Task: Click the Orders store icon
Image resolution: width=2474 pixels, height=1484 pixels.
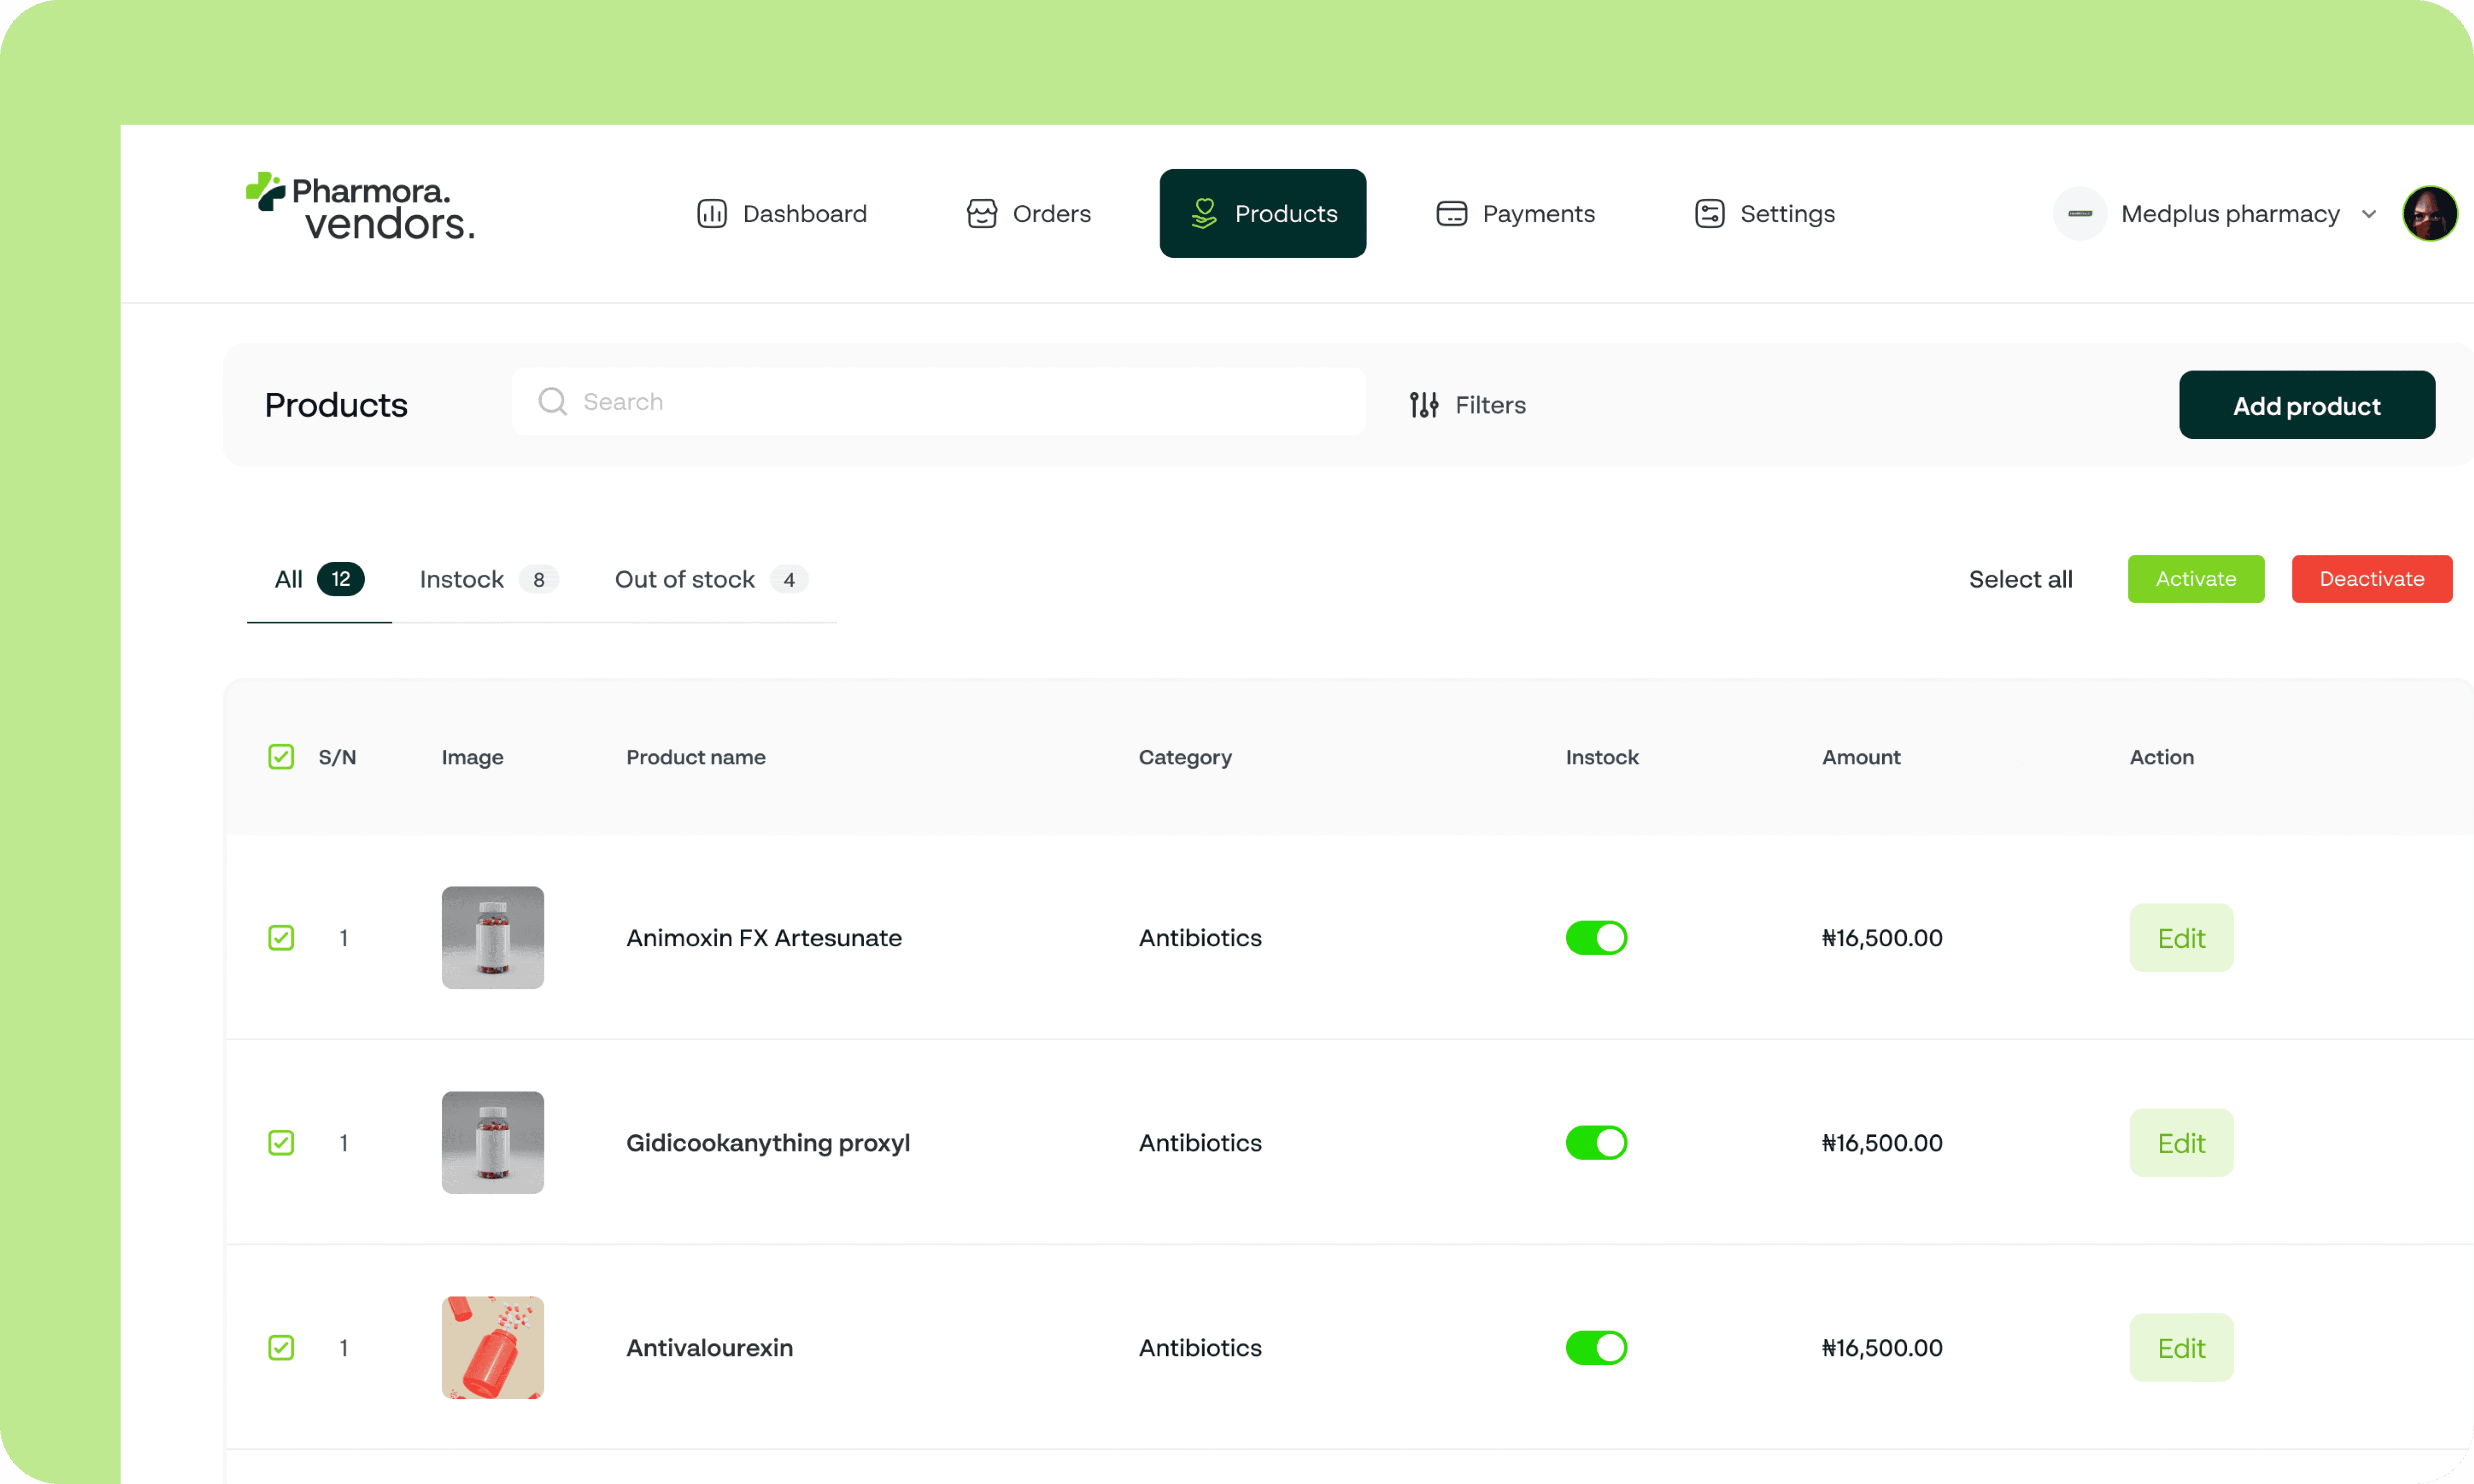Action: click(981, 213)
